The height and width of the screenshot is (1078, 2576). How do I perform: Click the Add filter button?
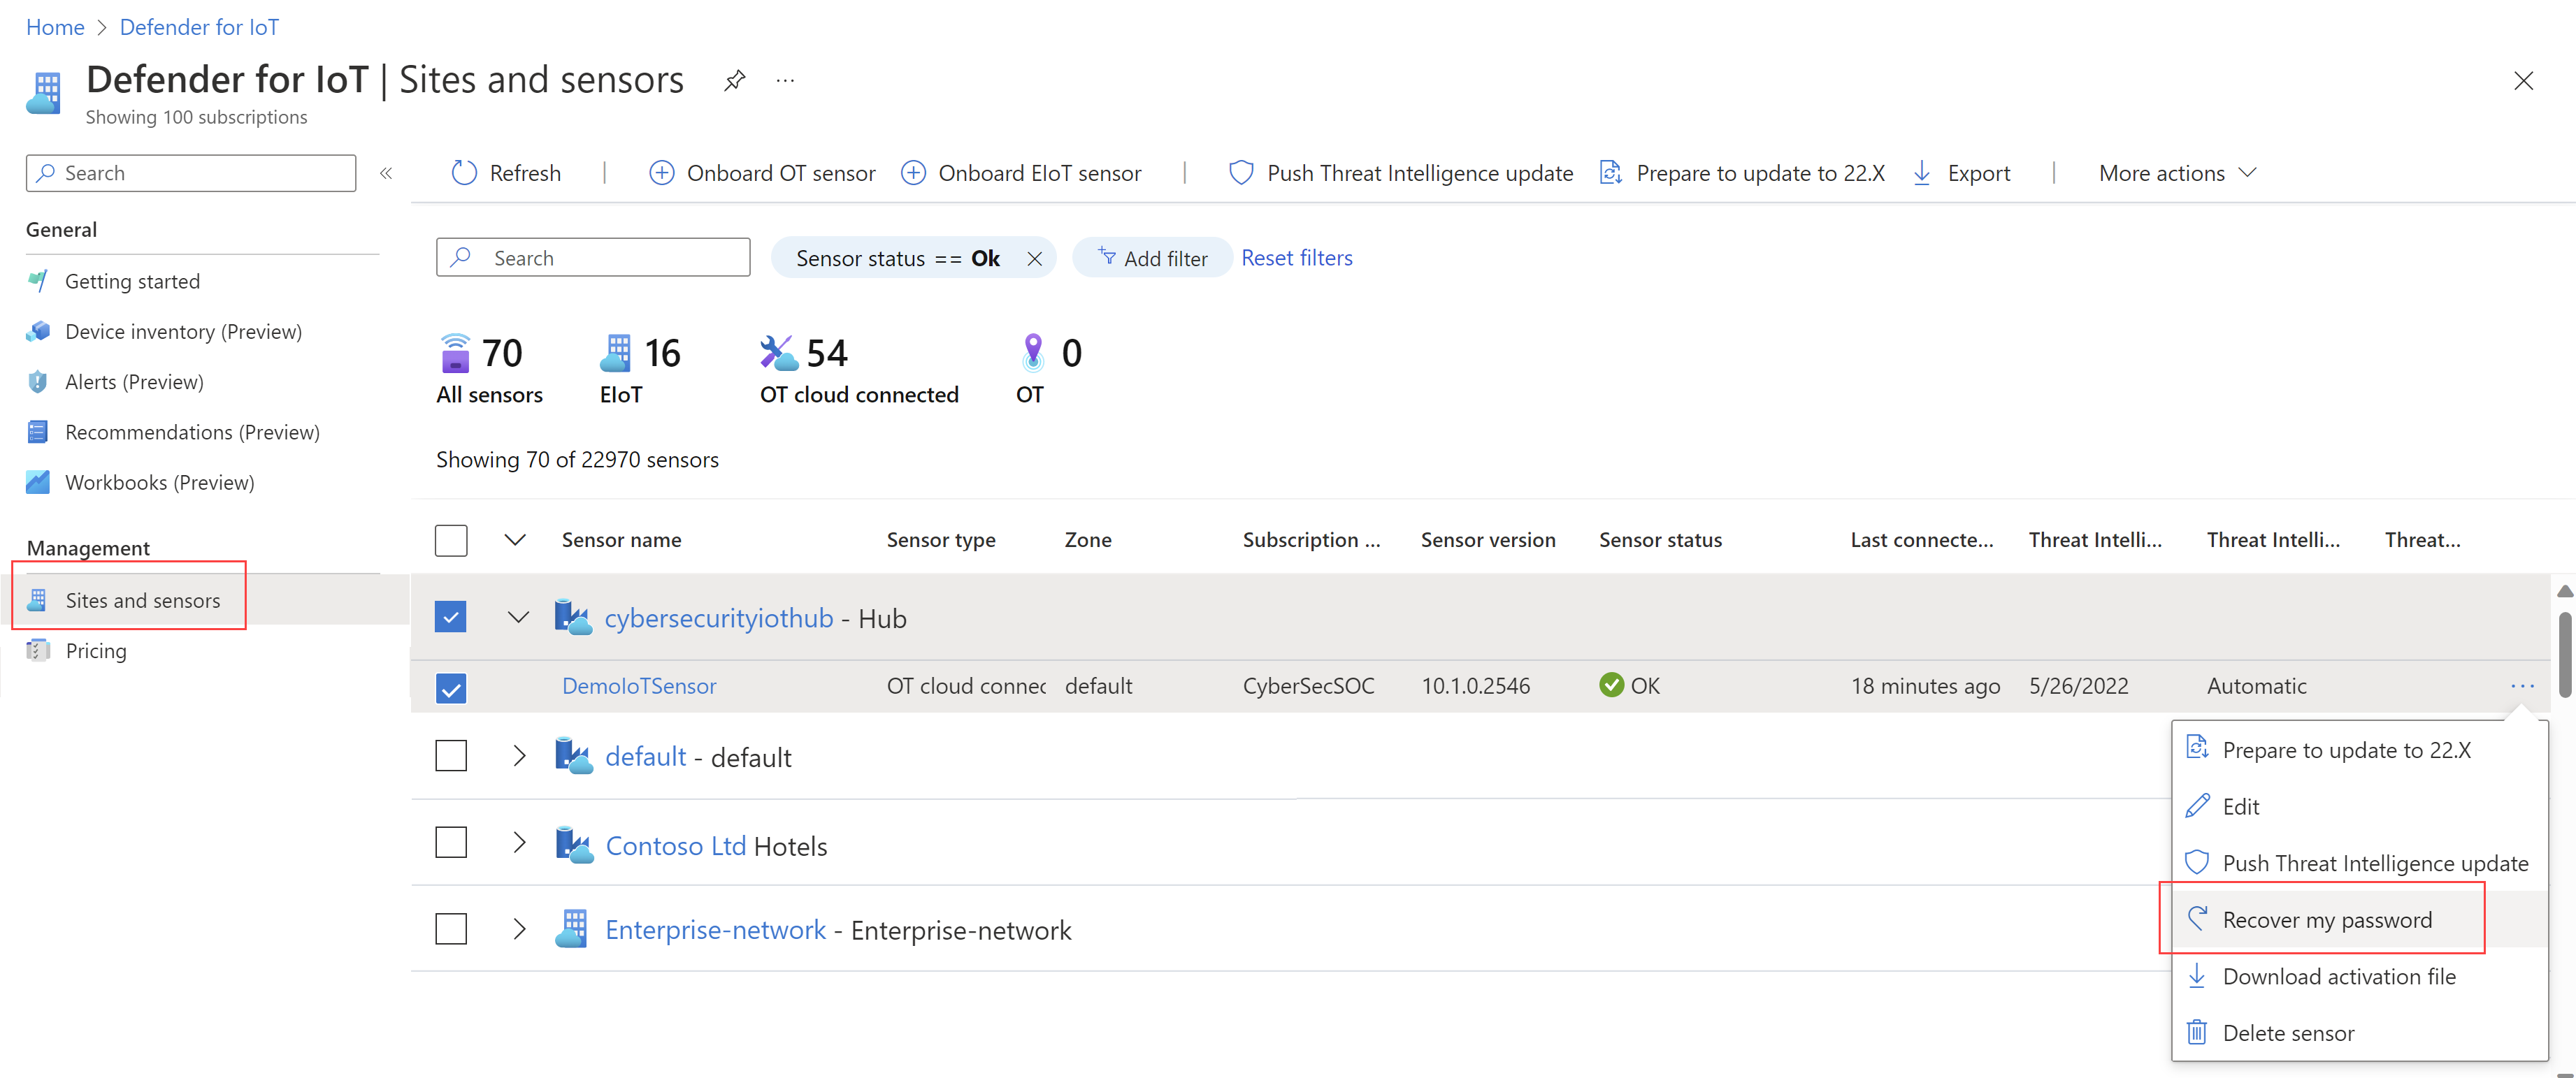(x=1152, y=258)
